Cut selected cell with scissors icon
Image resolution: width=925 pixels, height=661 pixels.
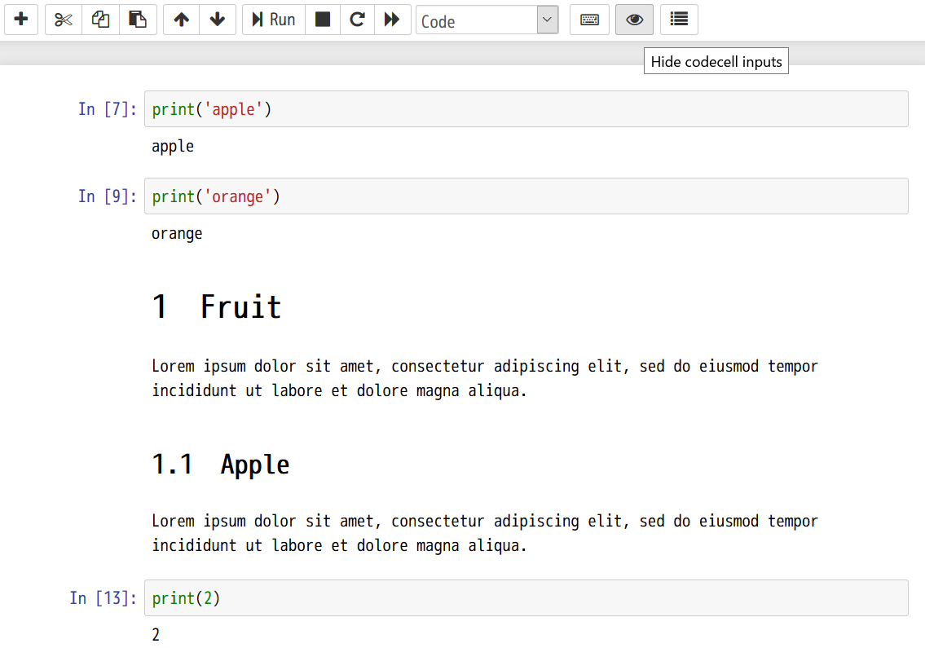click(x=64, y=20)
